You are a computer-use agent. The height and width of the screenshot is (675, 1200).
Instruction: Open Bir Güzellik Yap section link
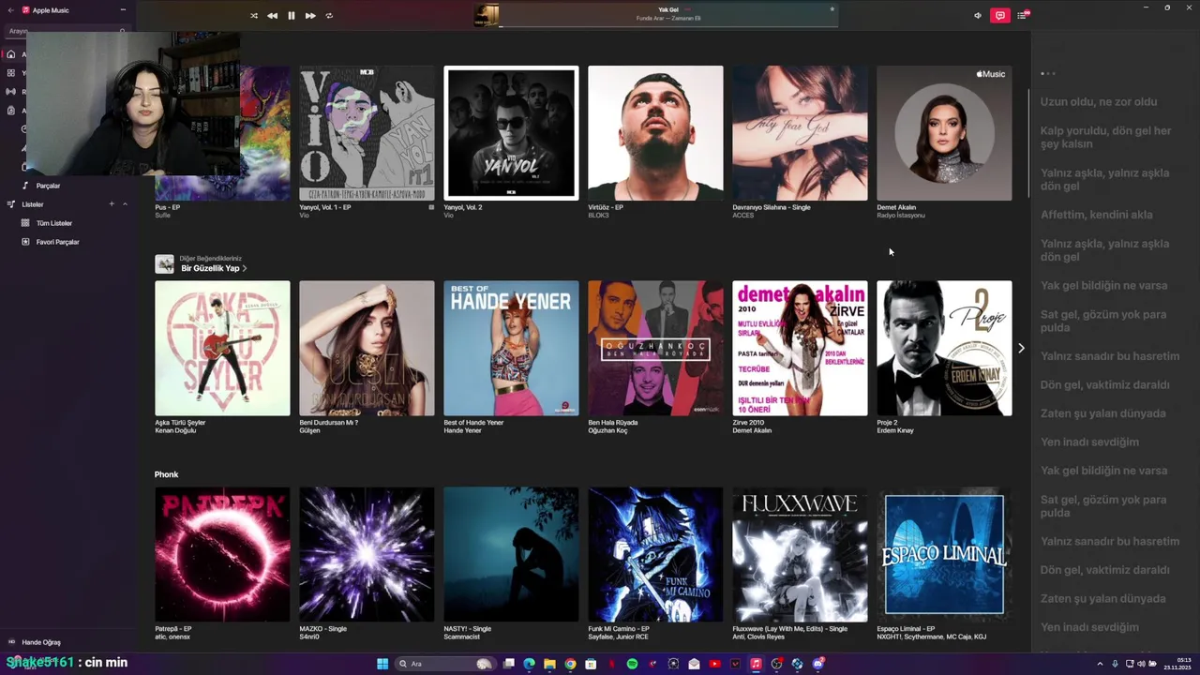(x=214, y=268)
